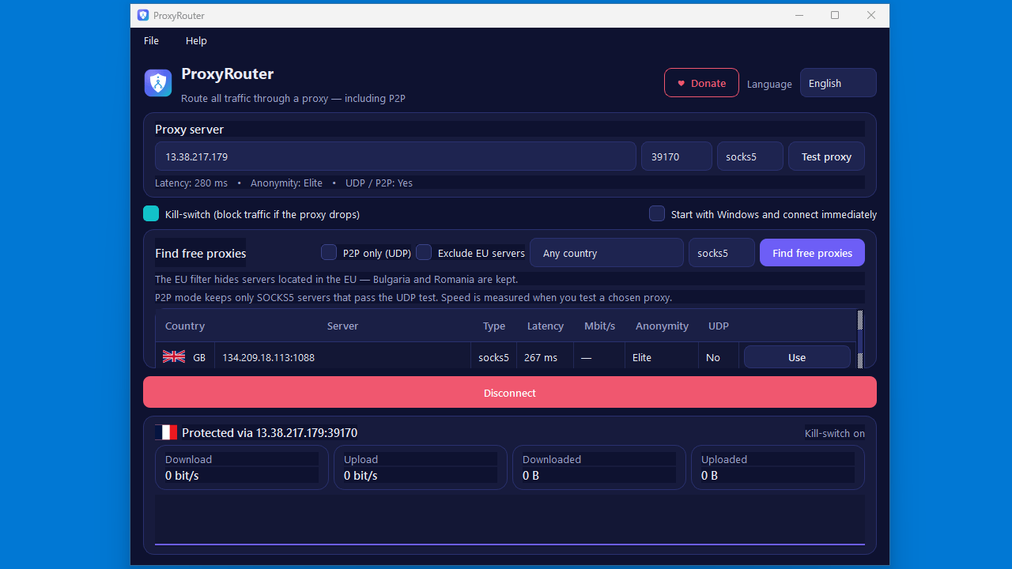Viewport: 1012px width, 569px height.
Task: Open the proxy server socks5 type dropdown
Action: click(x=750, y=156)
